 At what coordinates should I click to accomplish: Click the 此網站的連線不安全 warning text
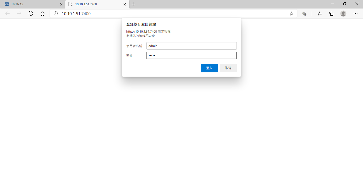pos(141,36)
